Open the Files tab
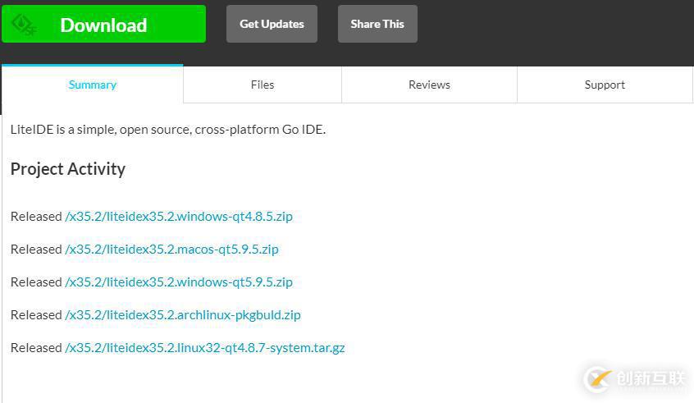The width and height of the screenshot is (694, 403). [263, 85]
